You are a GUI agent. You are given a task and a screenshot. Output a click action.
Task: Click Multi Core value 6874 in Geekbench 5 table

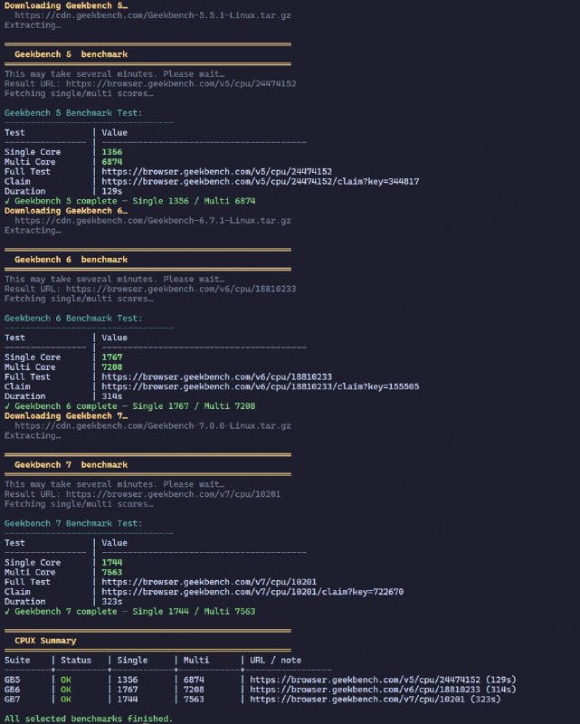pos(112,162)
